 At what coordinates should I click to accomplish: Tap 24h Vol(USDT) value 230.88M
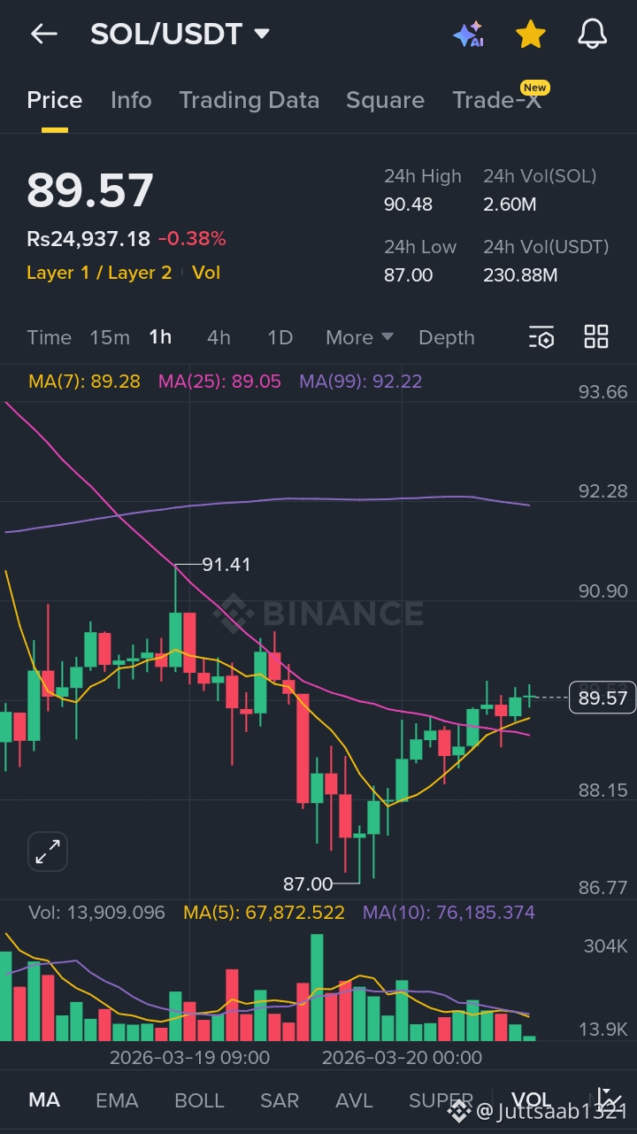point(520,275)
